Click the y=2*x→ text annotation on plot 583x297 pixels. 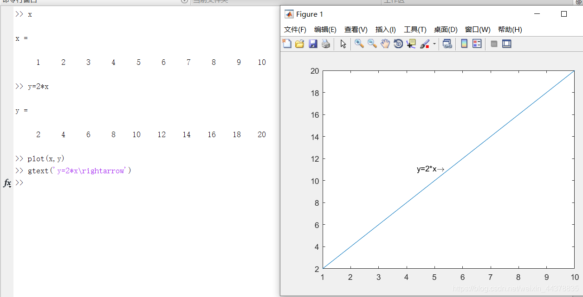pyautogui.click(x=431, y=169)
